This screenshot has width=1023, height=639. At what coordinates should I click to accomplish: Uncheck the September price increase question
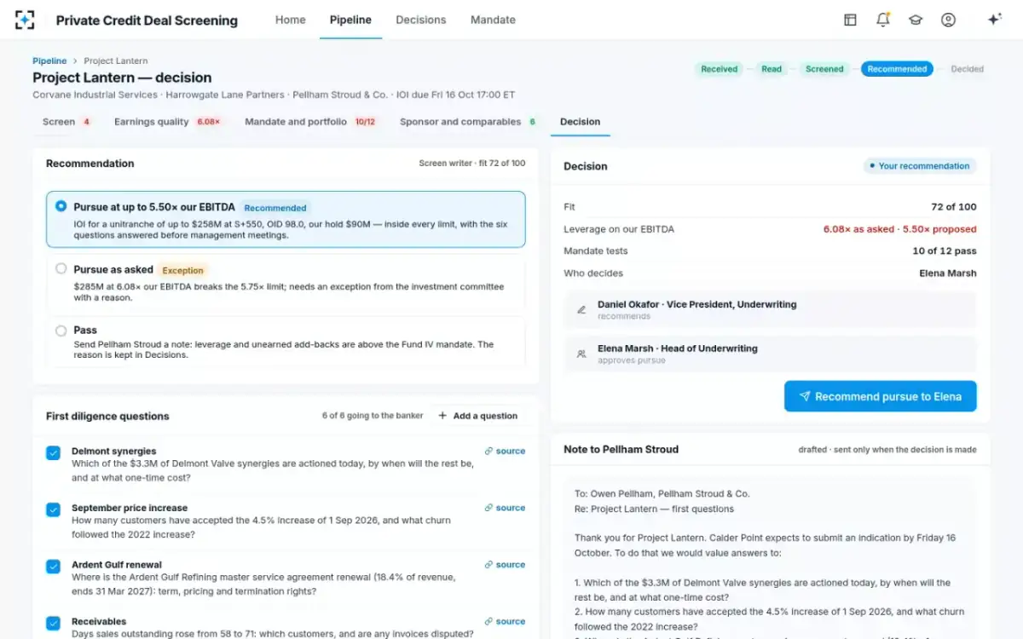tap(53, 509)
